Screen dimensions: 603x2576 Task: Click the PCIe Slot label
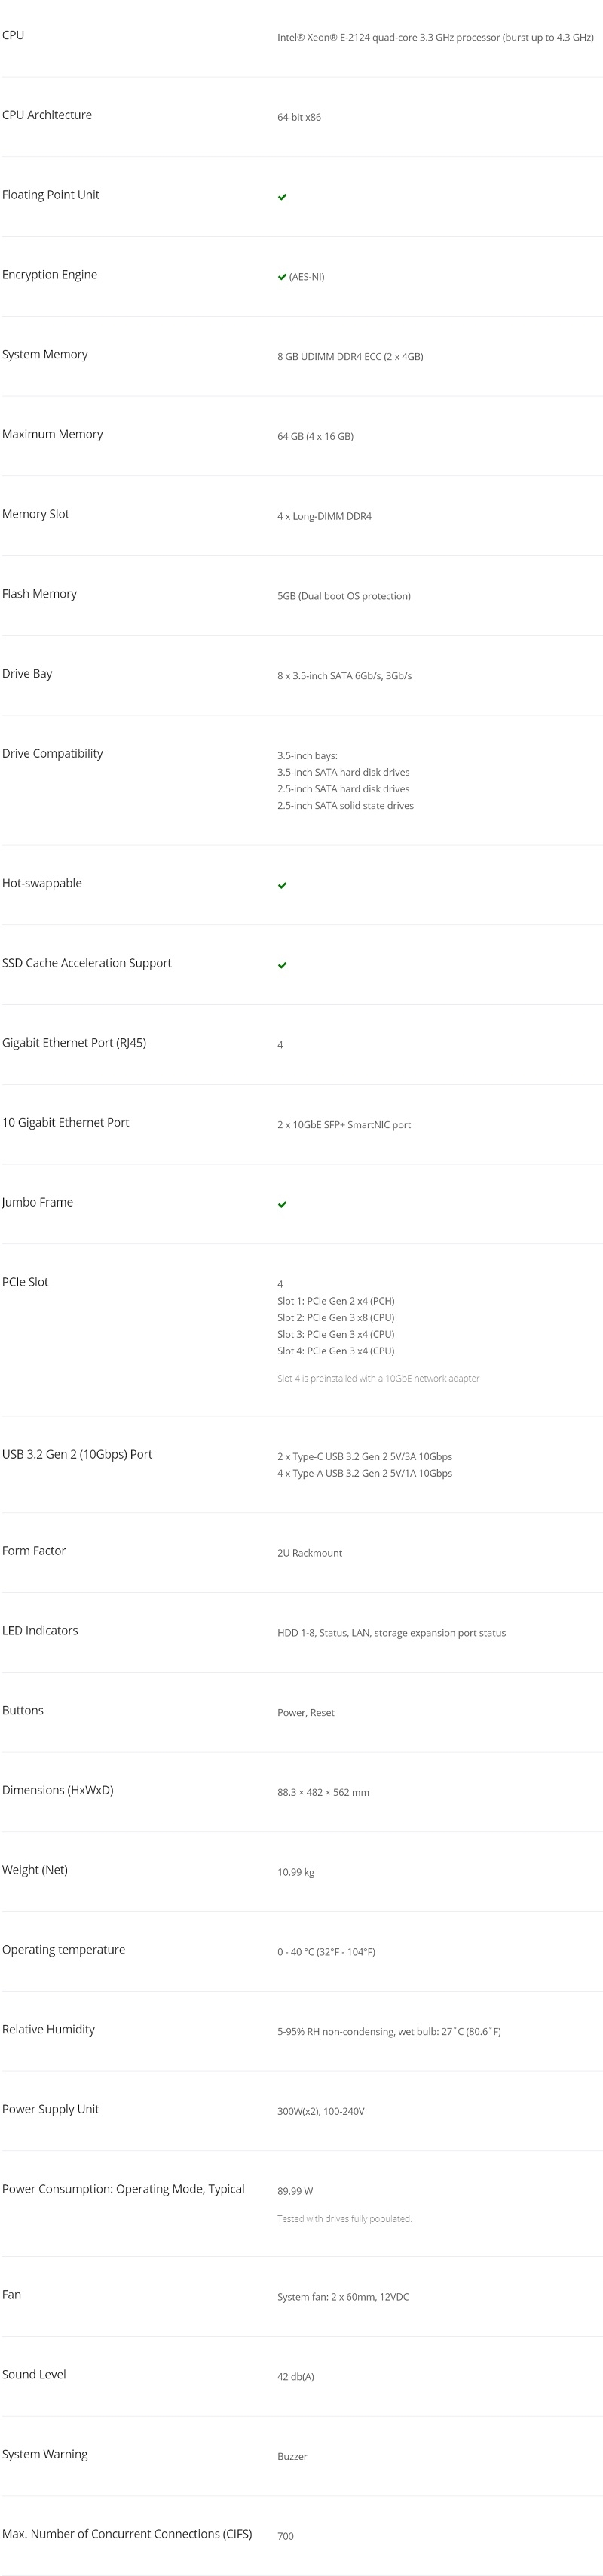click(25, 1282)
